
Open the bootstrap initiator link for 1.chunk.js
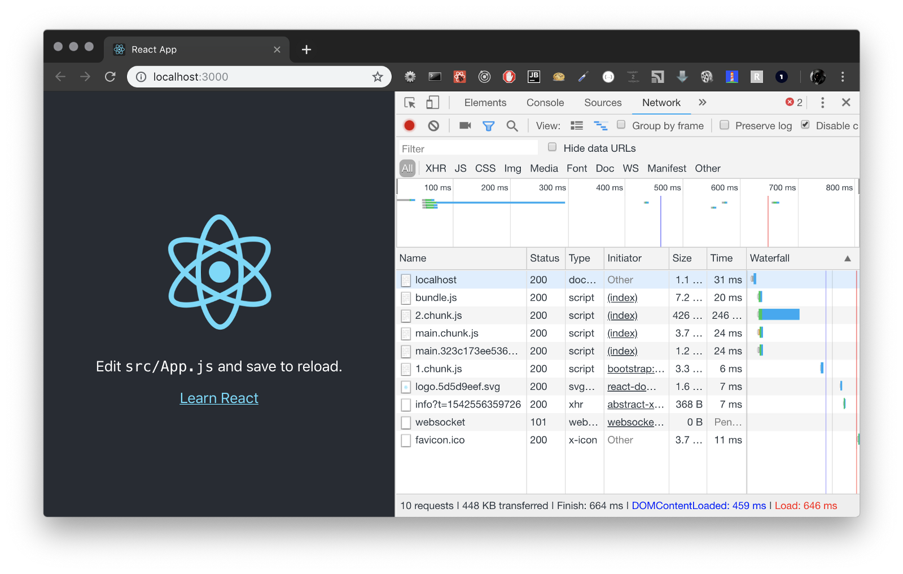click(x=635, y=369)
